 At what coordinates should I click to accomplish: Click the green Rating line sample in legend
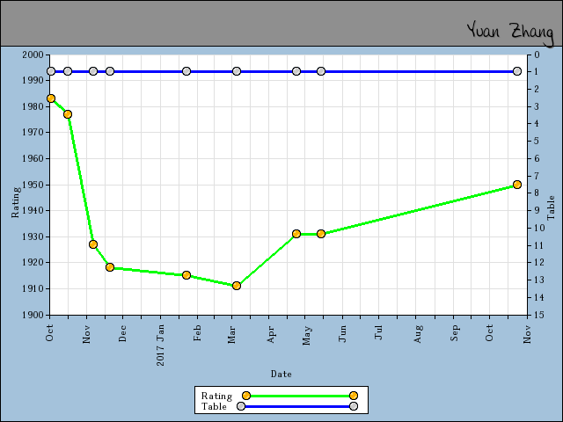299,396
